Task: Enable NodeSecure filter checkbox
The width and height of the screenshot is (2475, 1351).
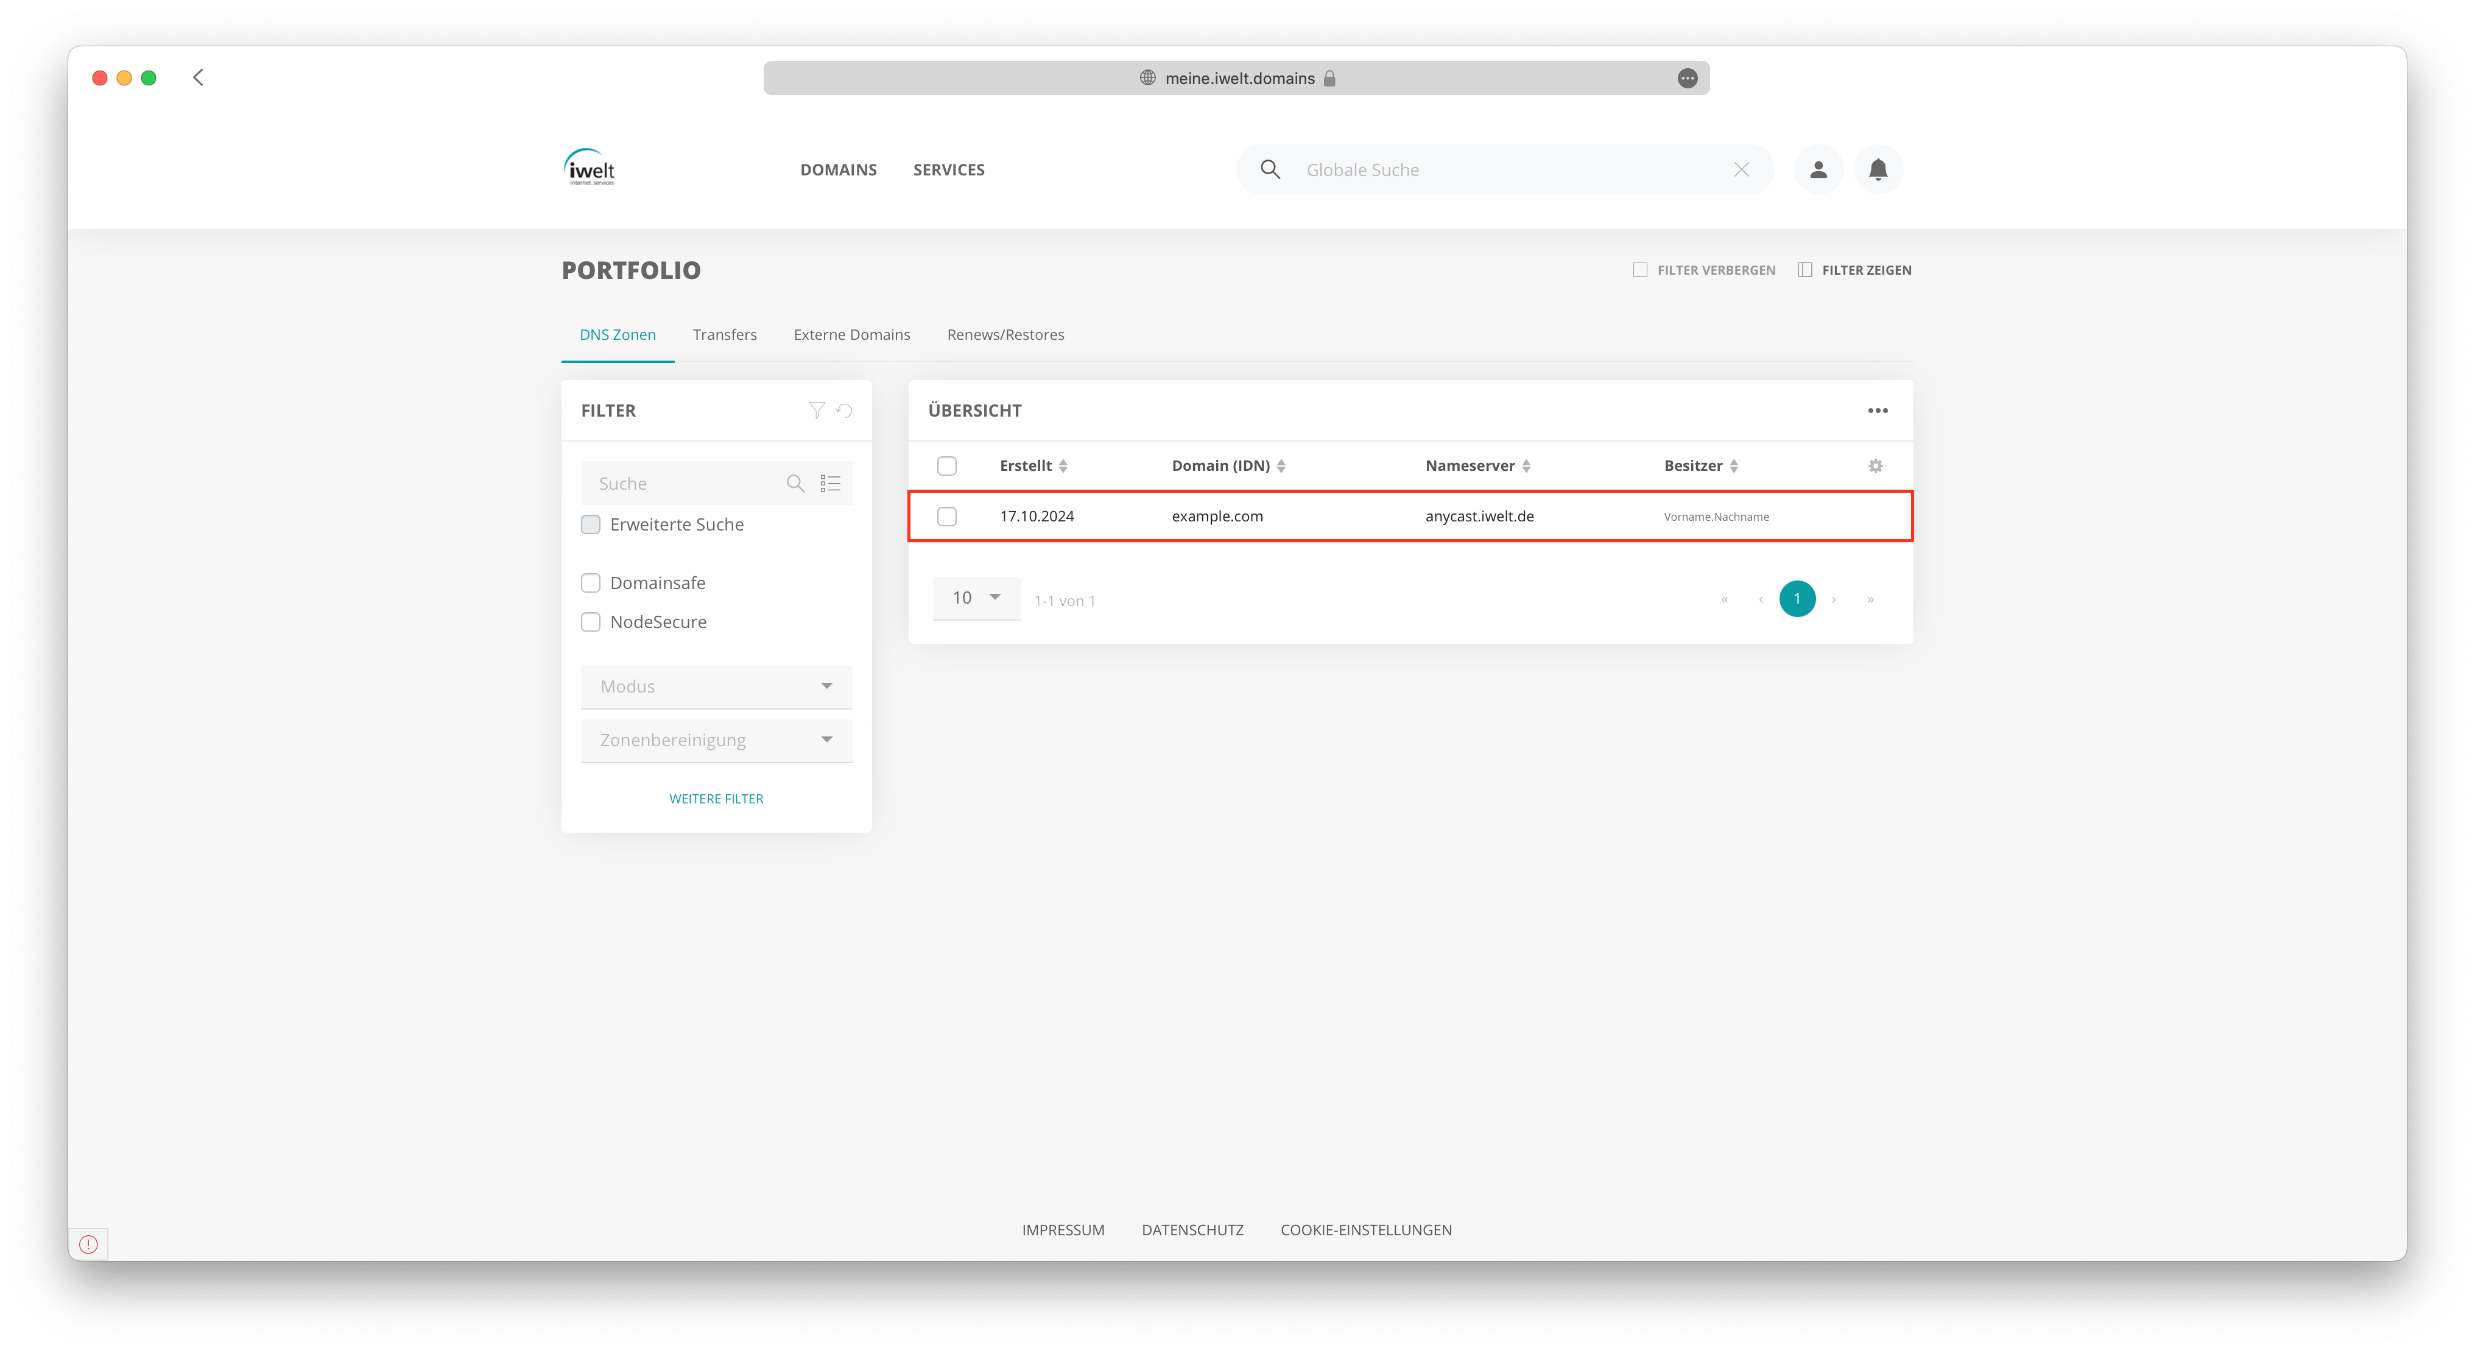Action: (x=591, y=623)
